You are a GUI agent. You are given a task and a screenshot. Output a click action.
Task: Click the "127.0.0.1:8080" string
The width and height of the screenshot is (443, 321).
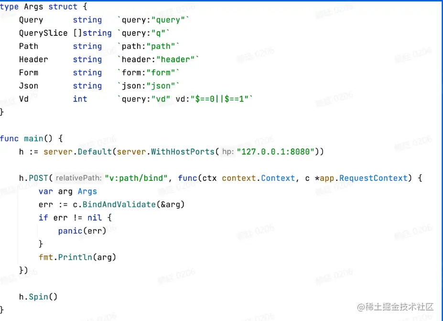tap(275, 152)
